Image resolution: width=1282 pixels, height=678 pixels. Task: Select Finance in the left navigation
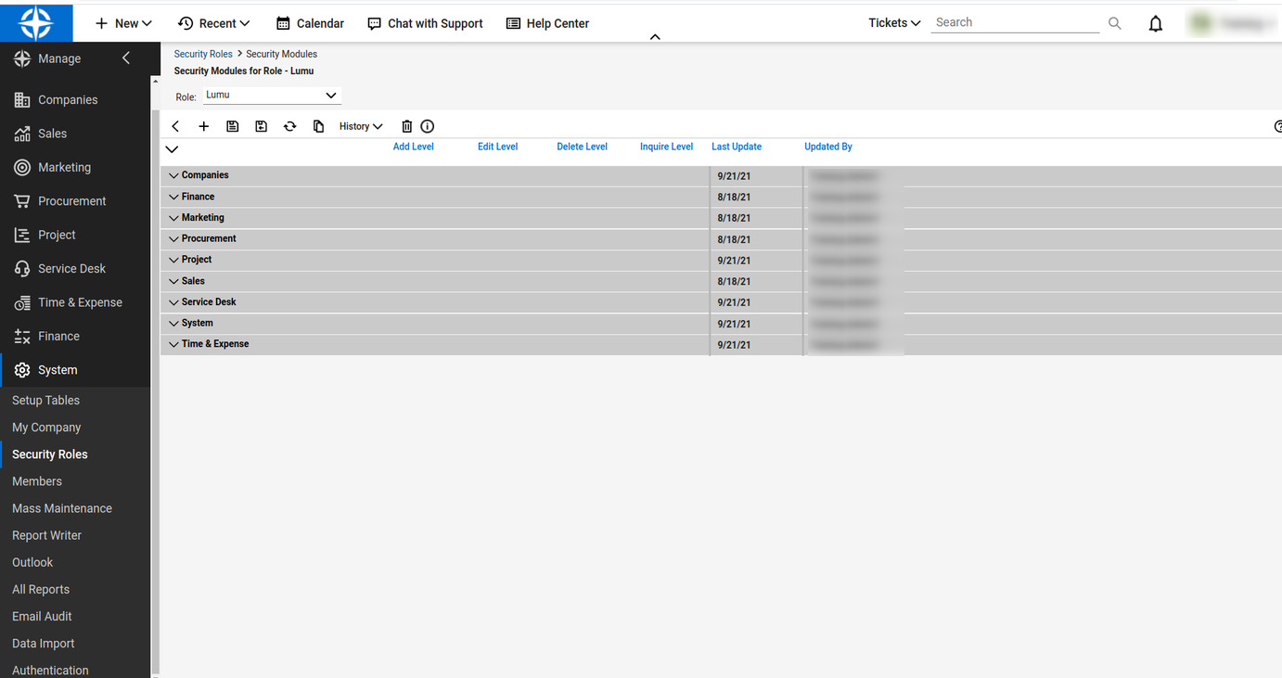pos(58,336)
